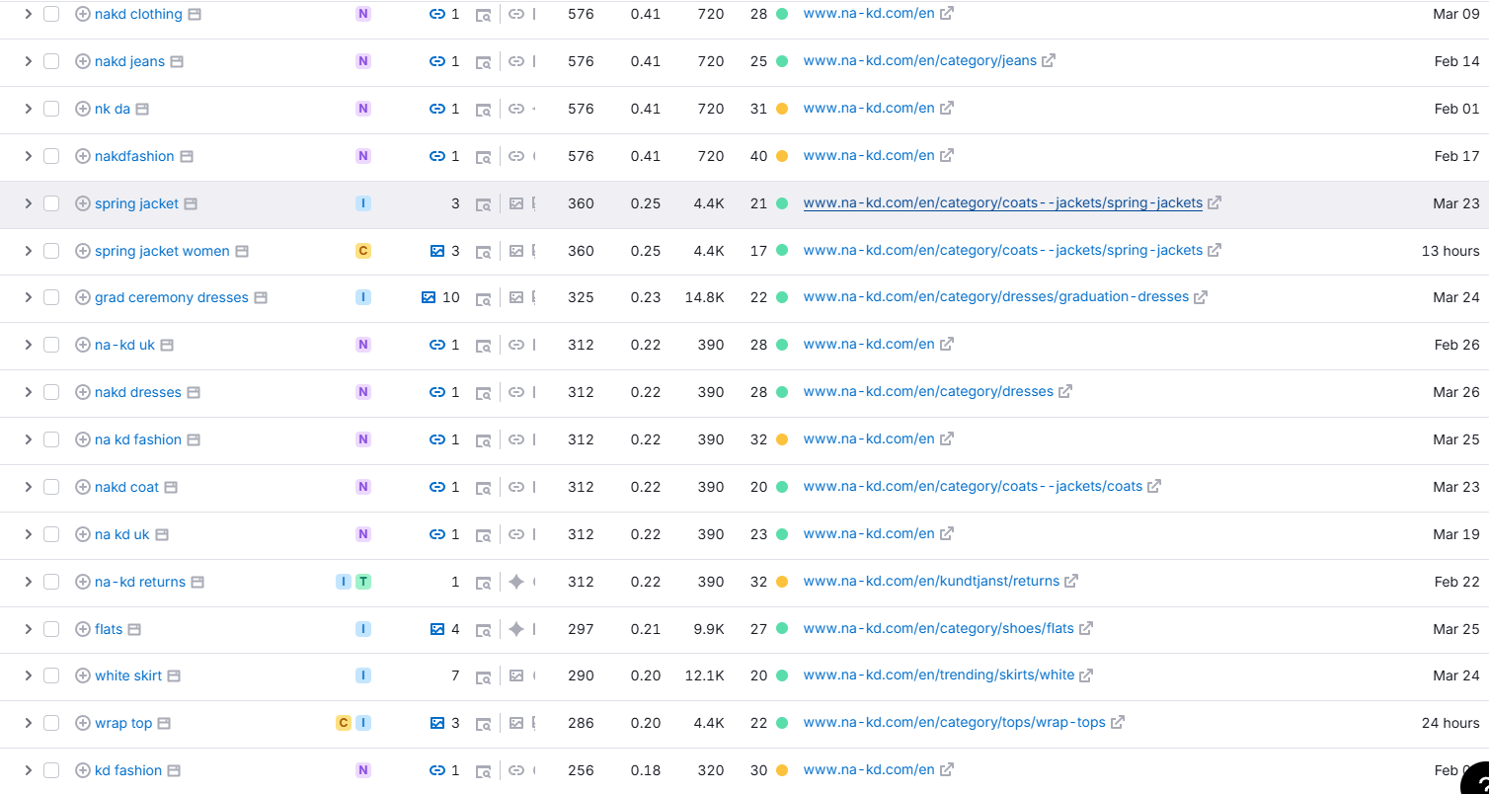Open external link icon for wrap-tops URL
The width and height of the screenshot is (1489, 794).
click(x=1118, y=722)
